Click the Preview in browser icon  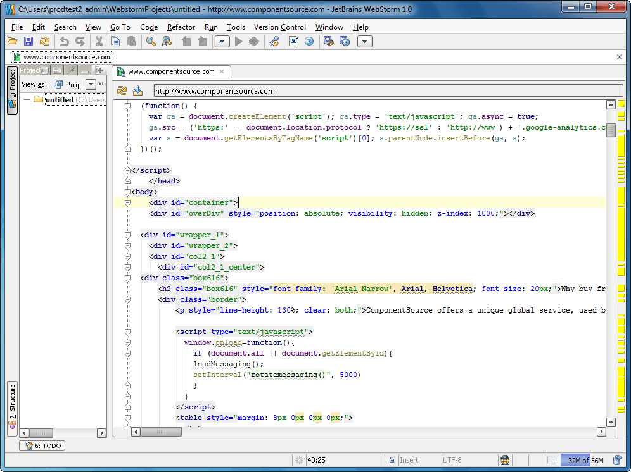pos(294,41)
